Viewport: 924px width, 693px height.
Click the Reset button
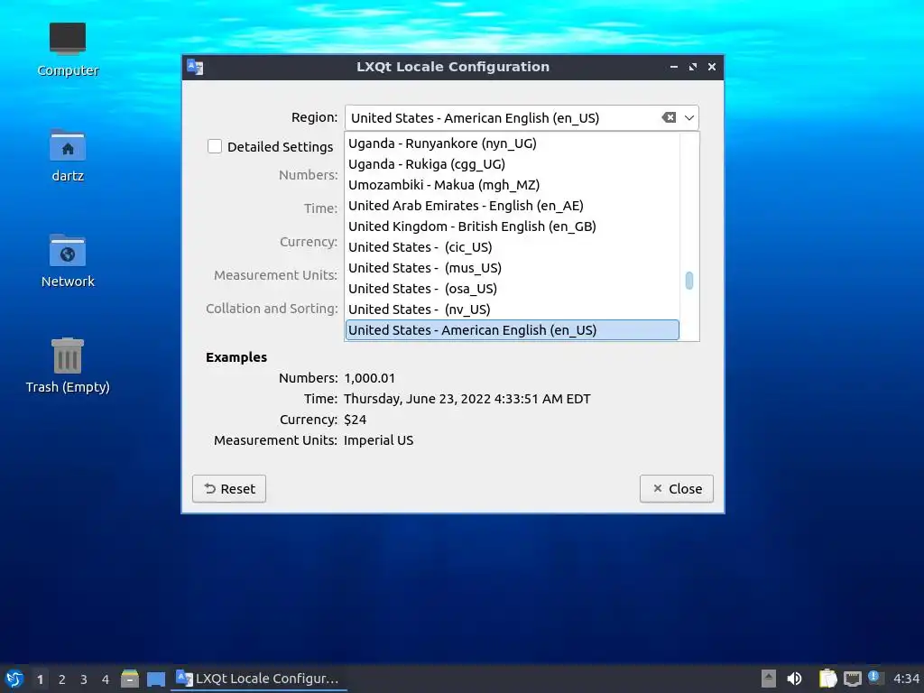tap(229, 488)
